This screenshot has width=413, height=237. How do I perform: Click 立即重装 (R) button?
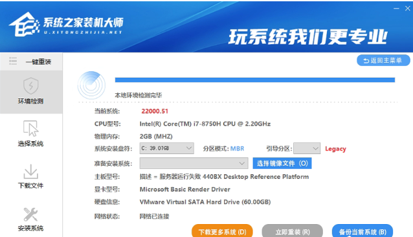[x=293, y=231]
